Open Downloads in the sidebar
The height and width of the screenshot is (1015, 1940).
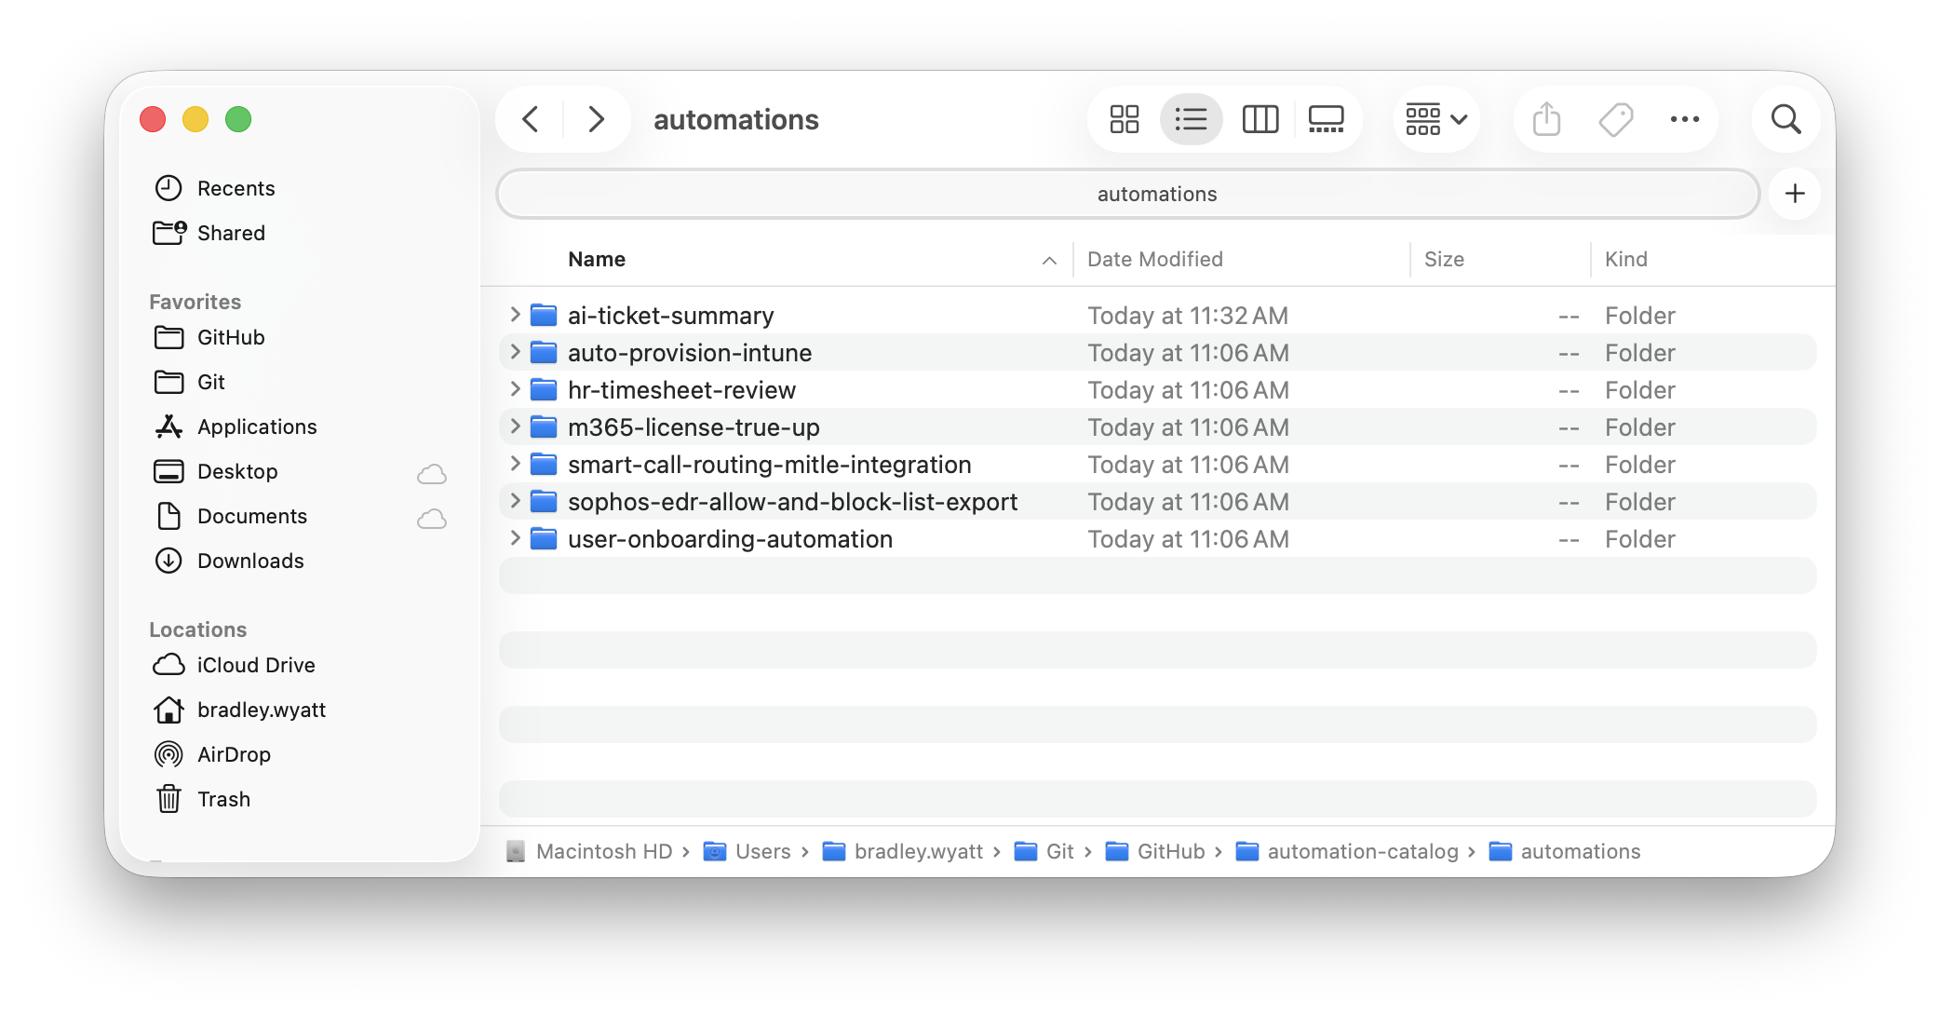point(250,561)
